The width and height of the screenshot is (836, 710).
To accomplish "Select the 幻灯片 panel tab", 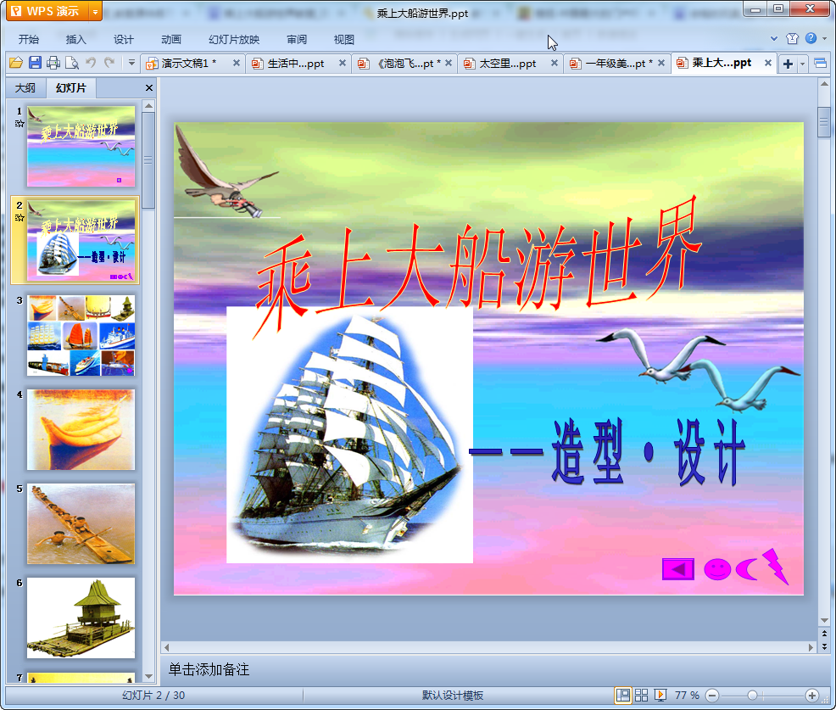I will point(71,88).
